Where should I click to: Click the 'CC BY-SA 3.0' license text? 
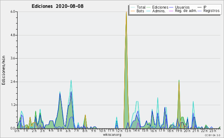click(212, 135)
